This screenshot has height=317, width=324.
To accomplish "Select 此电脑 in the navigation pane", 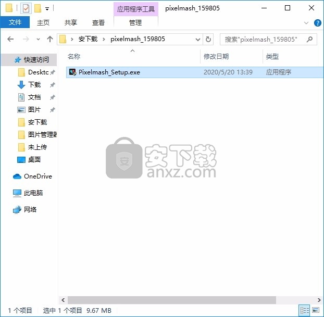I will (x=28, y=193).
